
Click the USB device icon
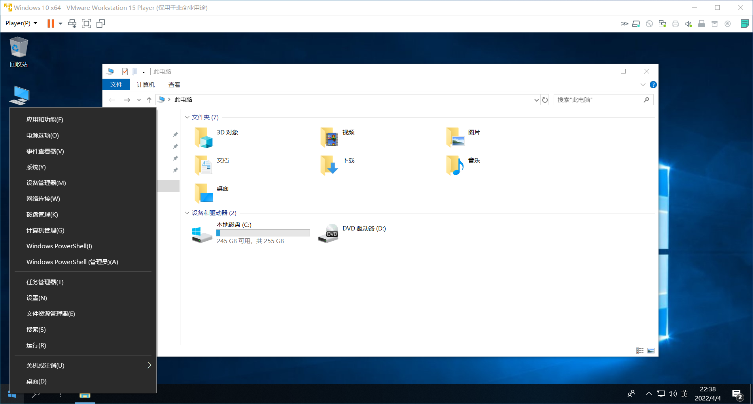702,24
